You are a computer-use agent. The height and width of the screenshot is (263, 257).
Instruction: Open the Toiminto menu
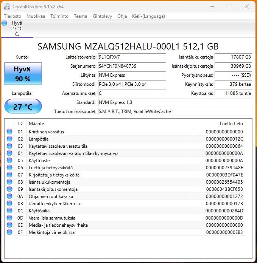[59, 16]
